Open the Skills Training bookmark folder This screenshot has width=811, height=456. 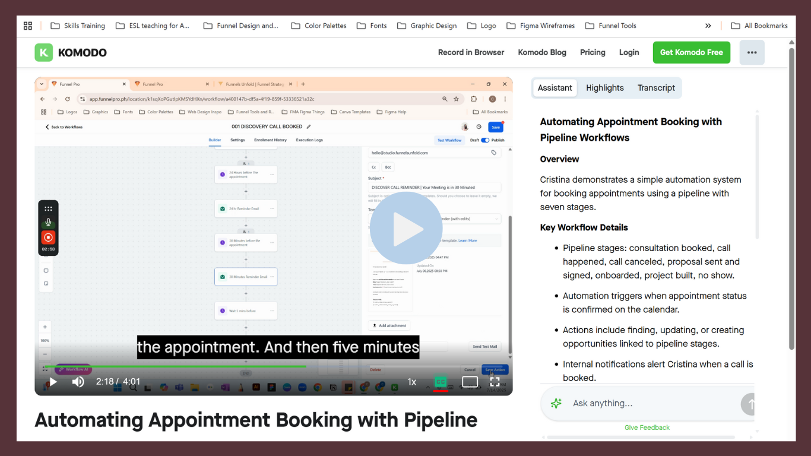tap(78, 26)
